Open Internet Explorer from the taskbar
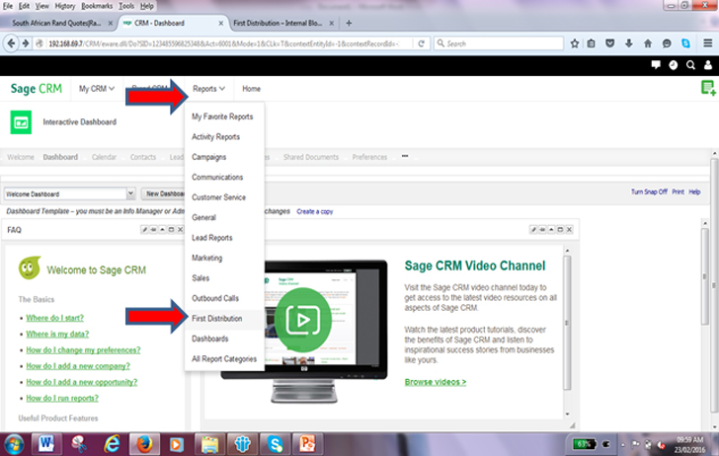The height and width of the screenshot is (456, 719). click(x=112, y=443)
